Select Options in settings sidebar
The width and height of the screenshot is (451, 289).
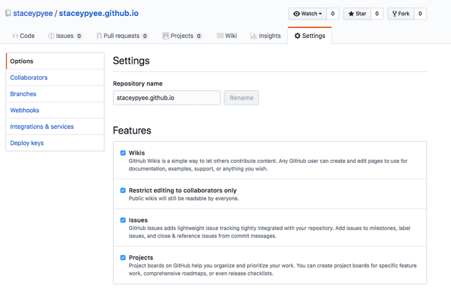point(55,61)
